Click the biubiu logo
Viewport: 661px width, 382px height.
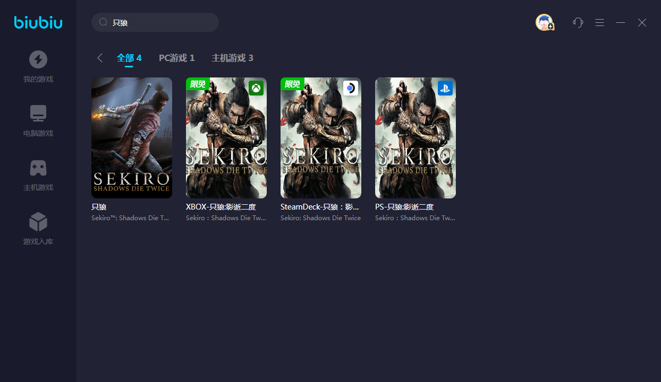[38, 22]
